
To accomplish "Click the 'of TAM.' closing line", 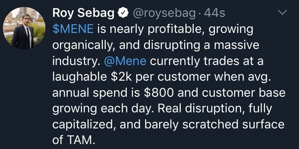I will [74, 140].
